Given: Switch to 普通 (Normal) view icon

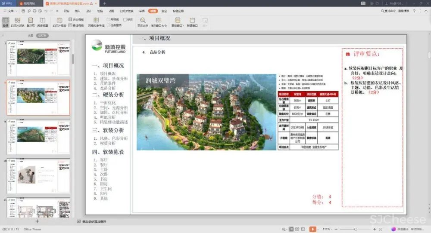Looking at the screenshot, I should click(x=6, y=22).
